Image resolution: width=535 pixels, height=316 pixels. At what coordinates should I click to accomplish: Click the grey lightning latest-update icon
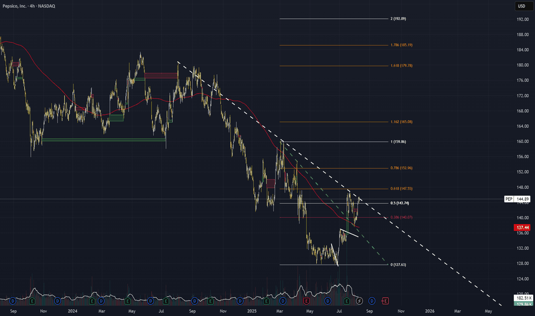click(359, 301)
